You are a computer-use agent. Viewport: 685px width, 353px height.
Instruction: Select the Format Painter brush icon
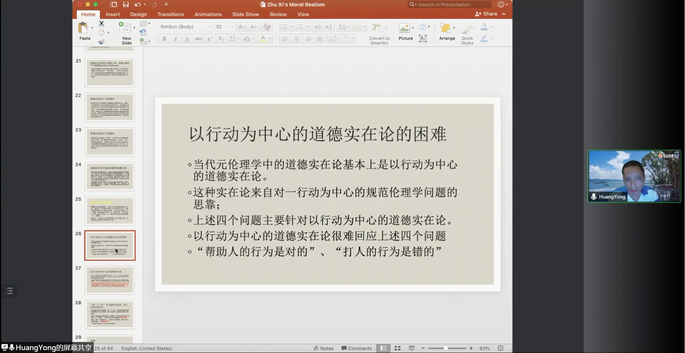coord(102,42)
